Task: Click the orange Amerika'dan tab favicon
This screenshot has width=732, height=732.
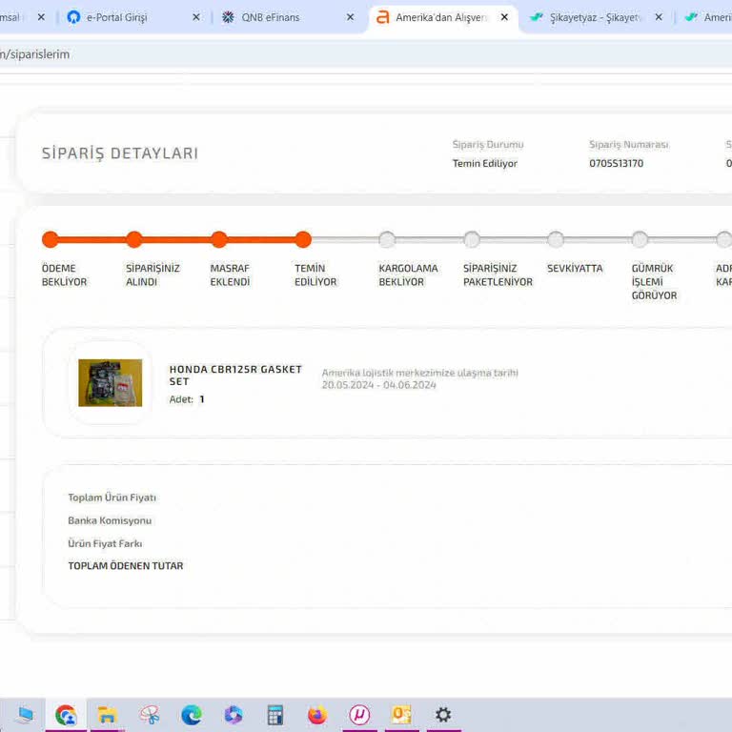Action: coord(382,18)
